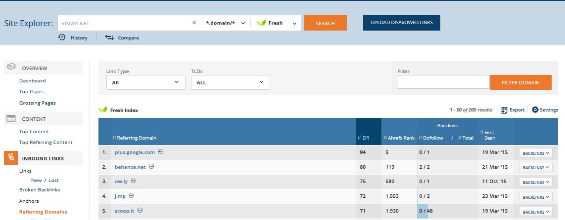Clear the search field with the X icon
Screen dimensions: 565x220
coord(194,23)
